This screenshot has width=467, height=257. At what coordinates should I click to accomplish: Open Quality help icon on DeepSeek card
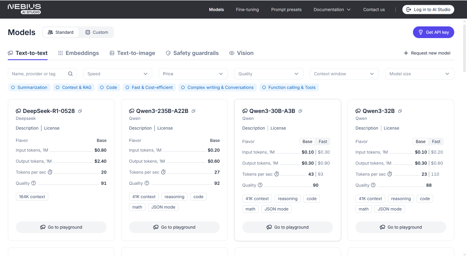click(x=34, y=183)
